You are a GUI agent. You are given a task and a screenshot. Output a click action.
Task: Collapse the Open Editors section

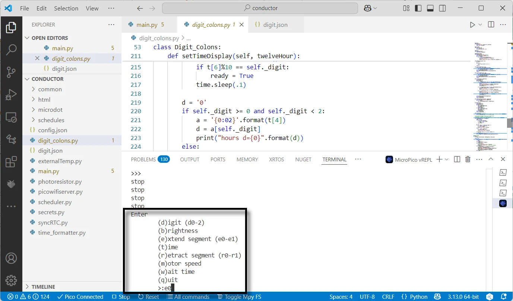(27, 38)
